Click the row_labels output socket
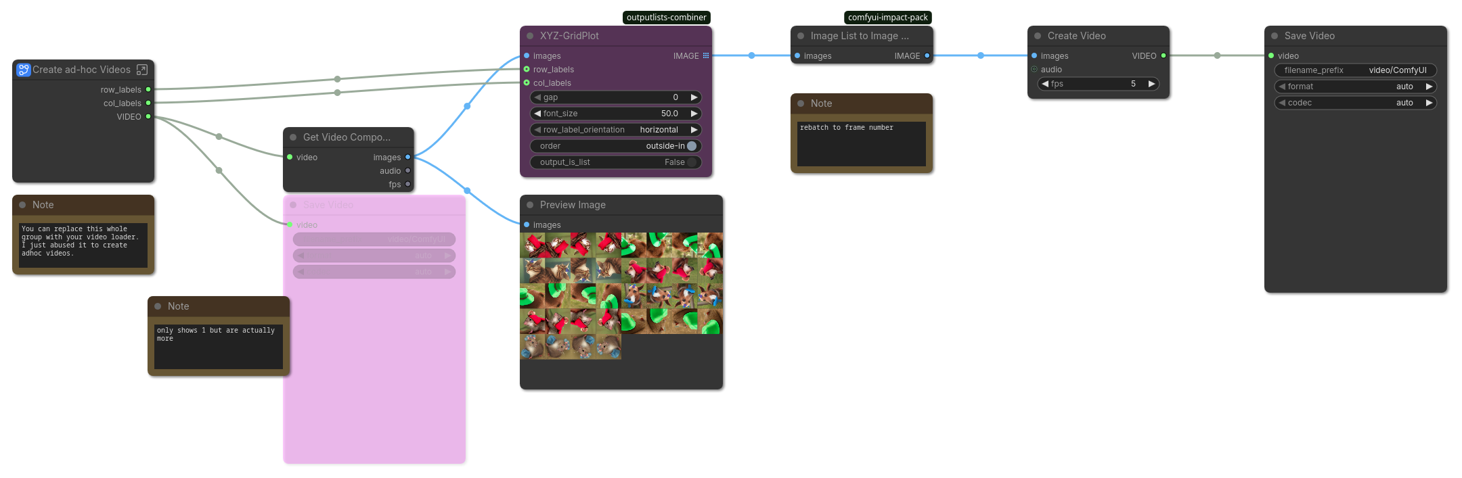 coord(148,89)
